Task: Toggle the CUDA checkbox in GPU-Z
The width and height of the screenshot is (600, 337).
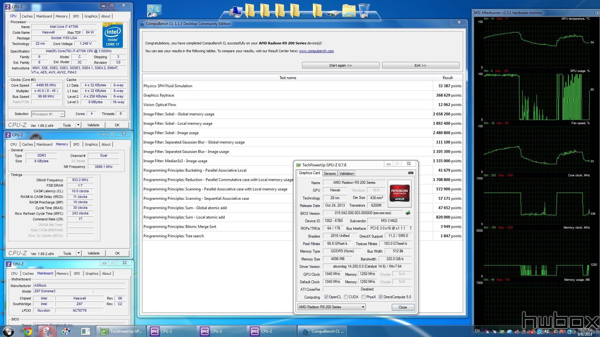Action: click(346, 297)
